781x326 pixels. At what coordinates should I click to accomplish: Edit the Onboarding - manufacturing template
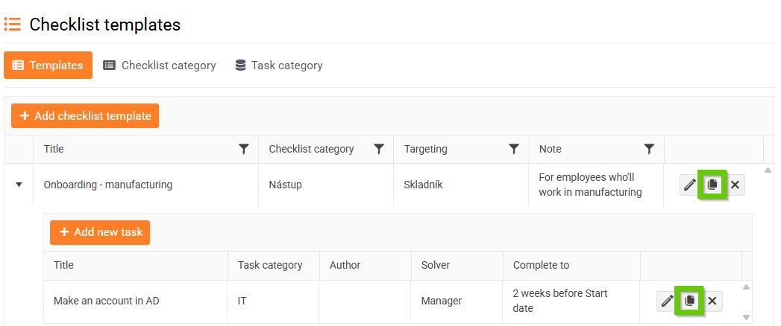[689, 185]
